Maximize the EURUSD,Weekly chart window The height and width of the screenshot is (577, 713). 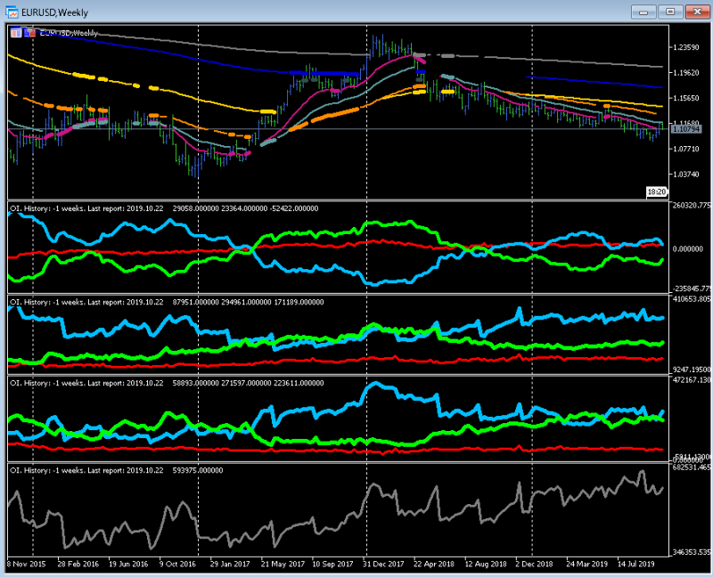coord(670,12)
